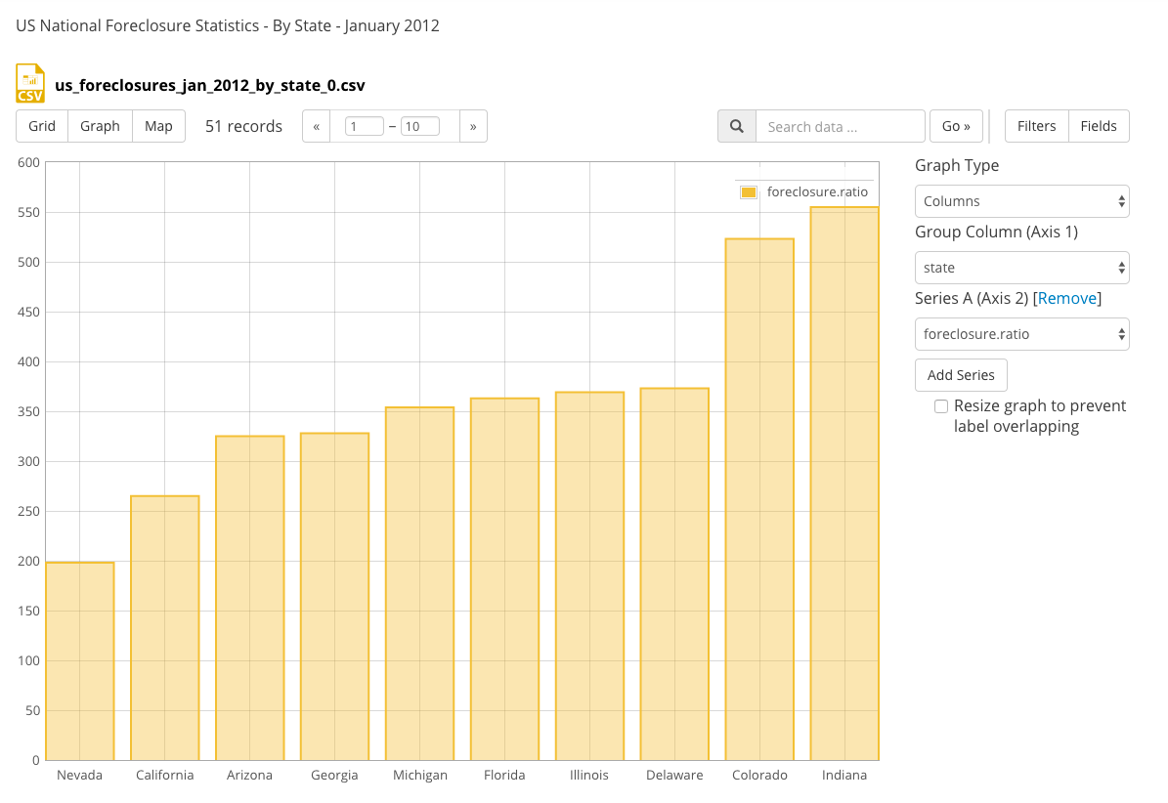Open the us_foreclosures_jan_2012_by_state_0.csv file link
Screen dimensions: 1168x803
[210, 85]
